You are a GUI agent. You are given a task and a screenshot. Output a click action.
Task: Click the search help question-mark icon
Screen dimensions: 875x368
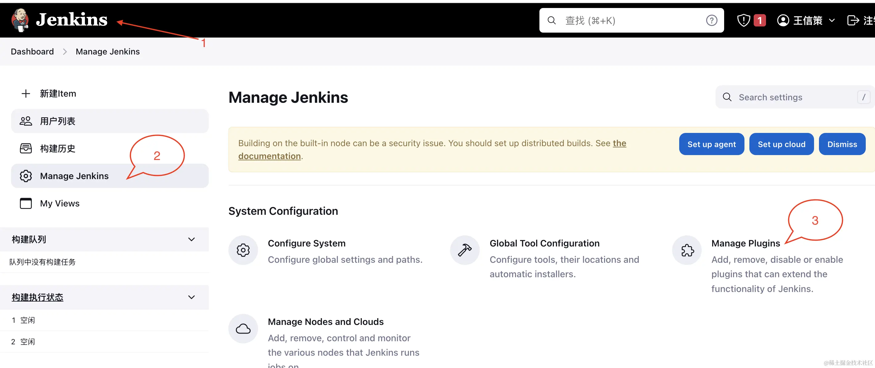(x=711, y=21)
